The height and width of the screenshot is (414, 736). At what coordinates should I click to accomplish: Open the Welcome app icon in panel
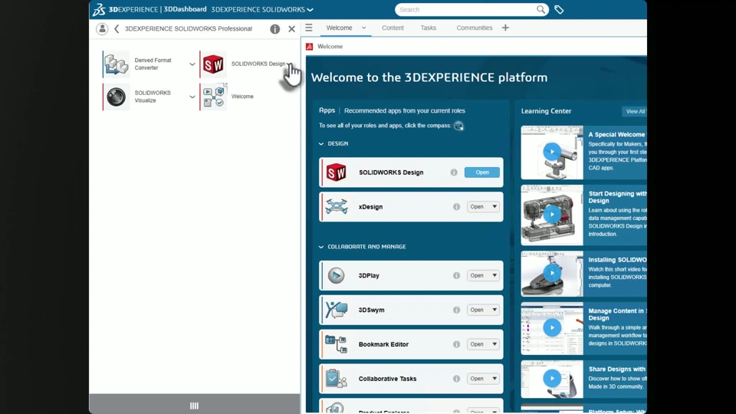[x=214, y=97]
